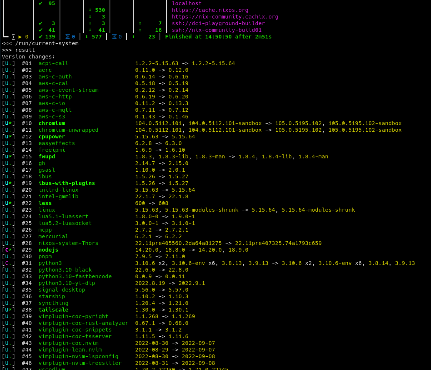Expand the fwupd update entry #15
Viewport: 431px width, 370px height.
pos(47,157)
